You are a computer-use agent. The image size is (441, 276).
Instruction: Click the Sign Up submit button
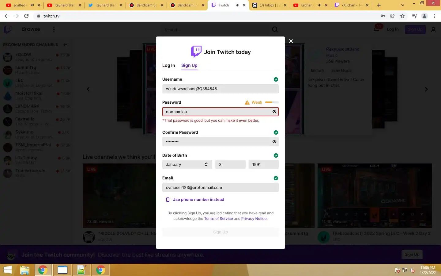(220, 232)
